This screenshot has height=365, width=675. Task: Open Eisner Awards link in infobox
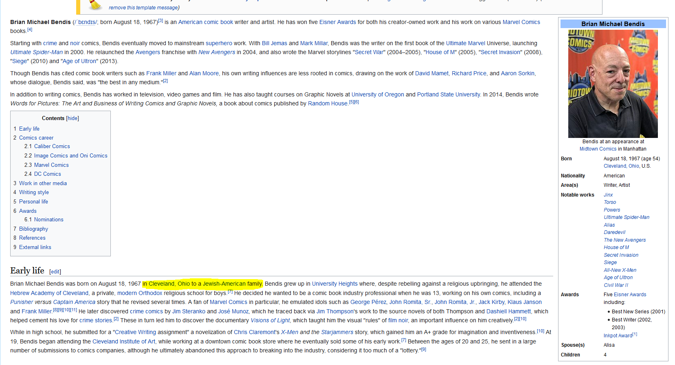(630, 295)
